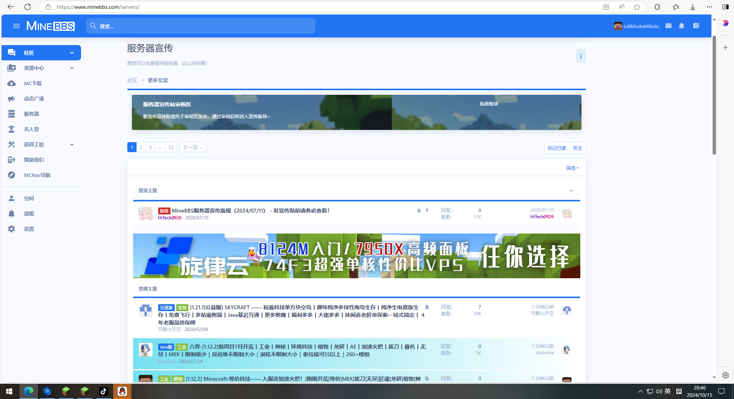Open the Lv6MisakaMikoto user profile
Viewport: 734px width, 399px height.
click(x=637, y=26)
